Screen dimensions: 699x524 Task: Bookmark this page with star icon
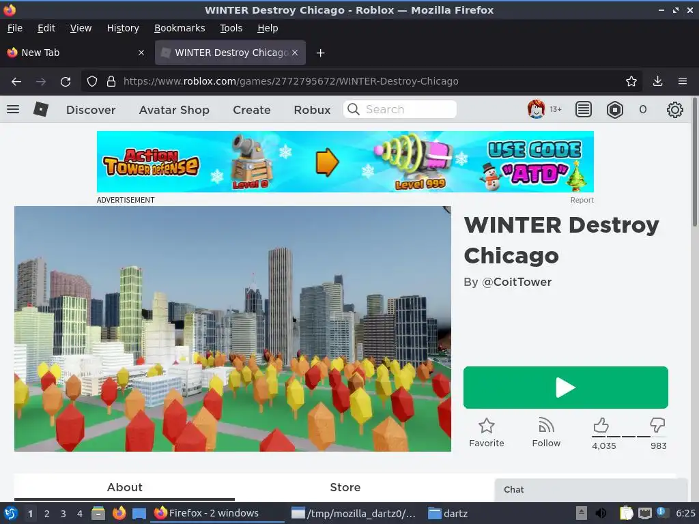click(631, 82)
